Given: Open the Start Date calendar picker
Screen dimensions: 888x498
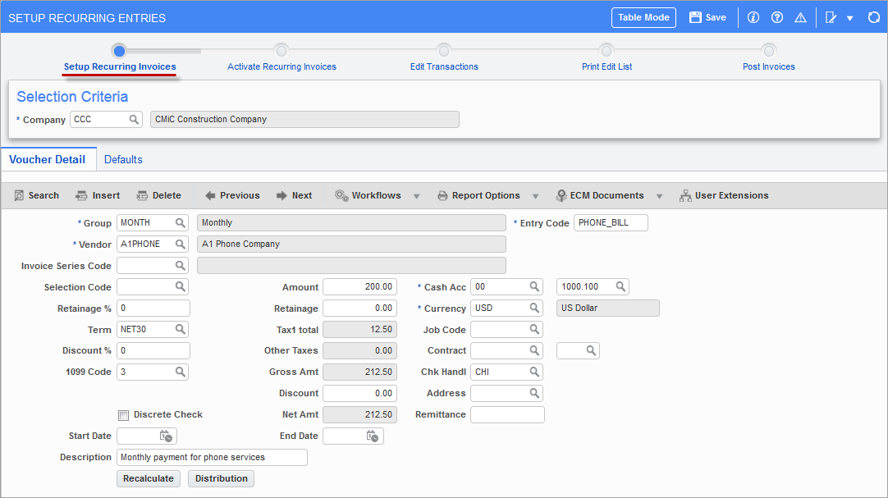Looking at the screenshot, I should 165,436.
